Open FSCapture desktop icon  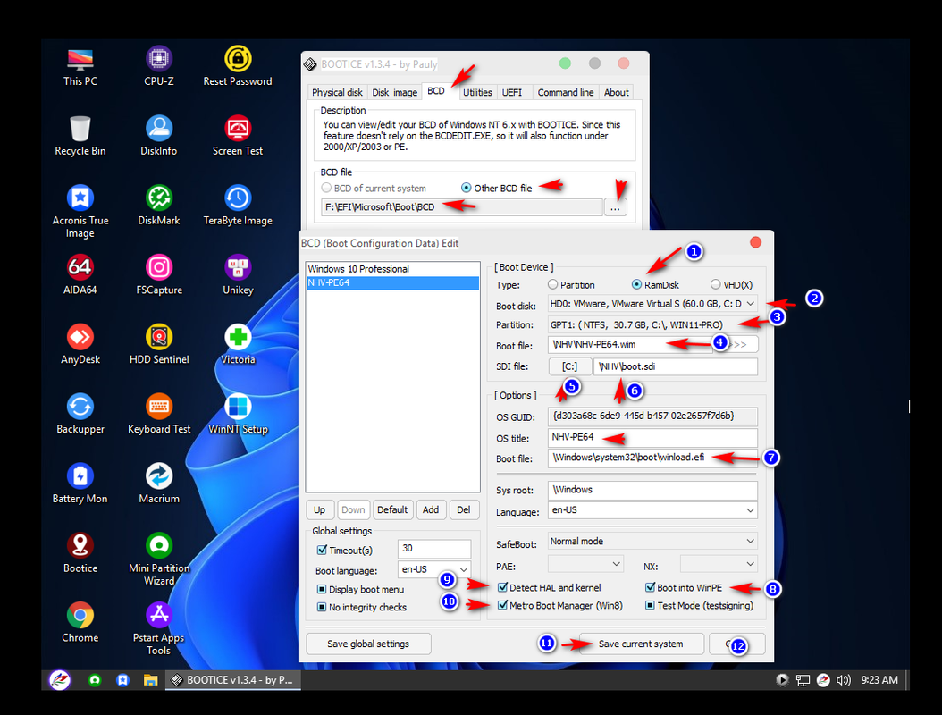click(158, 275)
